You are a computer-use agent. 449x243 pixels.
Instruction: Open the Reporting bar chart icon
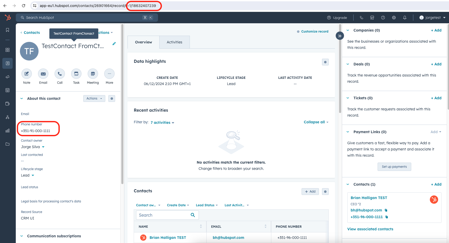click(8, 131)
